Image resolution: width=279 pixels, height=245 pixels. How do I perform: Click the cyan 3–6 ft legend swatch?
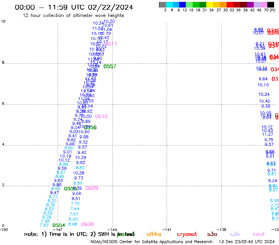tap(169, 5)
